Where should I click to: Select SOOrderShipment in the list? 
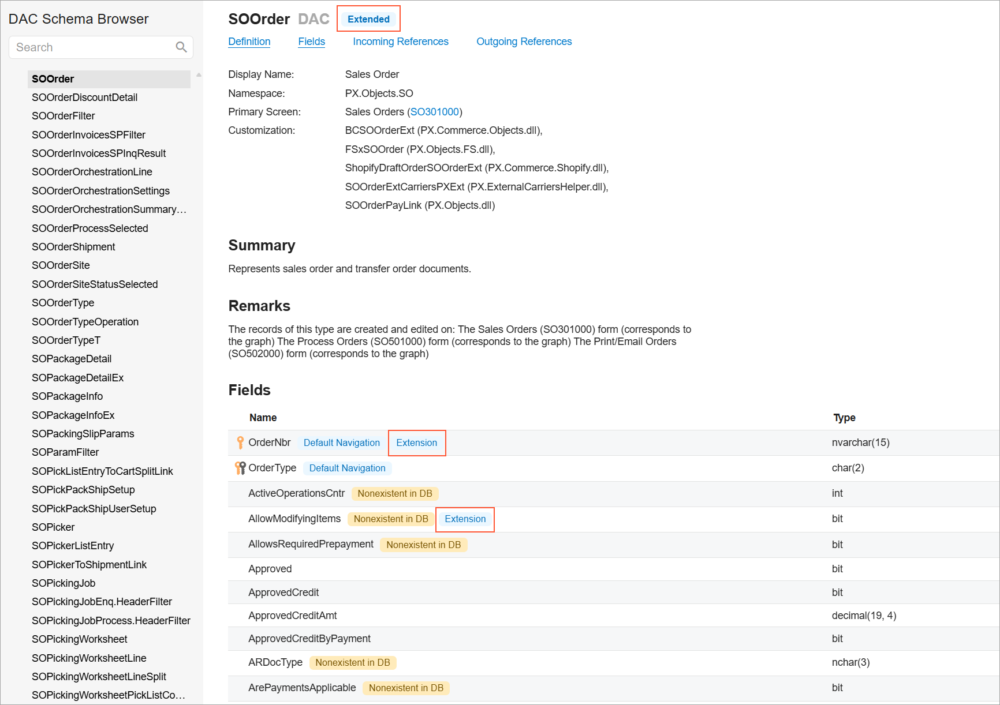pyautogui.click(x=73, y=247)
